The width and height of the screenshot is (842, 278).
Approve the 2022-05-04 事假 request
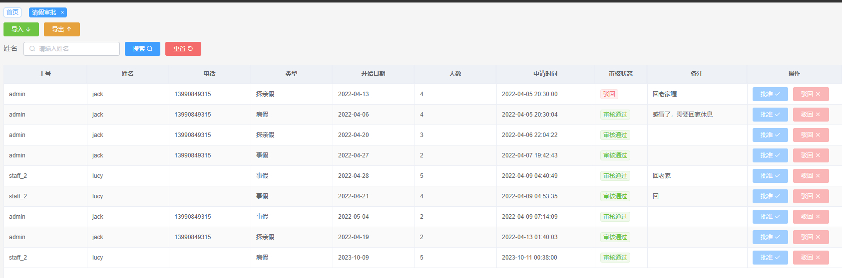(x=770, y=217)
